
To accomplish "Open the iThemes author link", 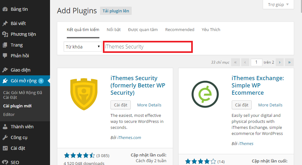I will pyautogui.click(x=246, y=143).
